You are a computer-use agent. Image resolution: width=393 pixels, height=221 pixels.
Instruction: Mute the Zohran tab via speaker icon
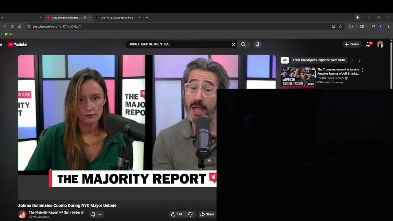tap(85, 17)
